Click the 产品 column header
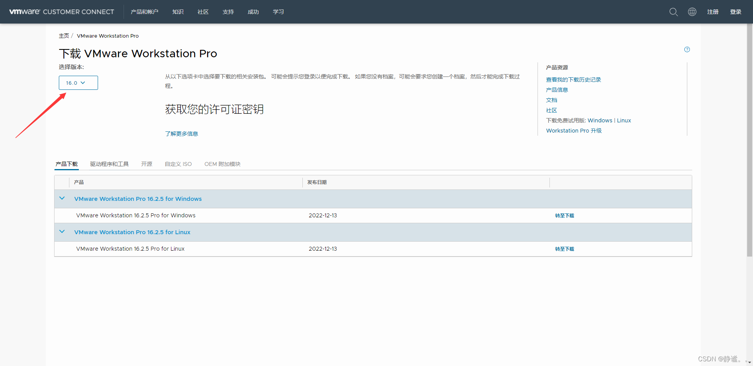Image resolution: width=753 pixels, height=366 pixels. click(x=79, y=182)
